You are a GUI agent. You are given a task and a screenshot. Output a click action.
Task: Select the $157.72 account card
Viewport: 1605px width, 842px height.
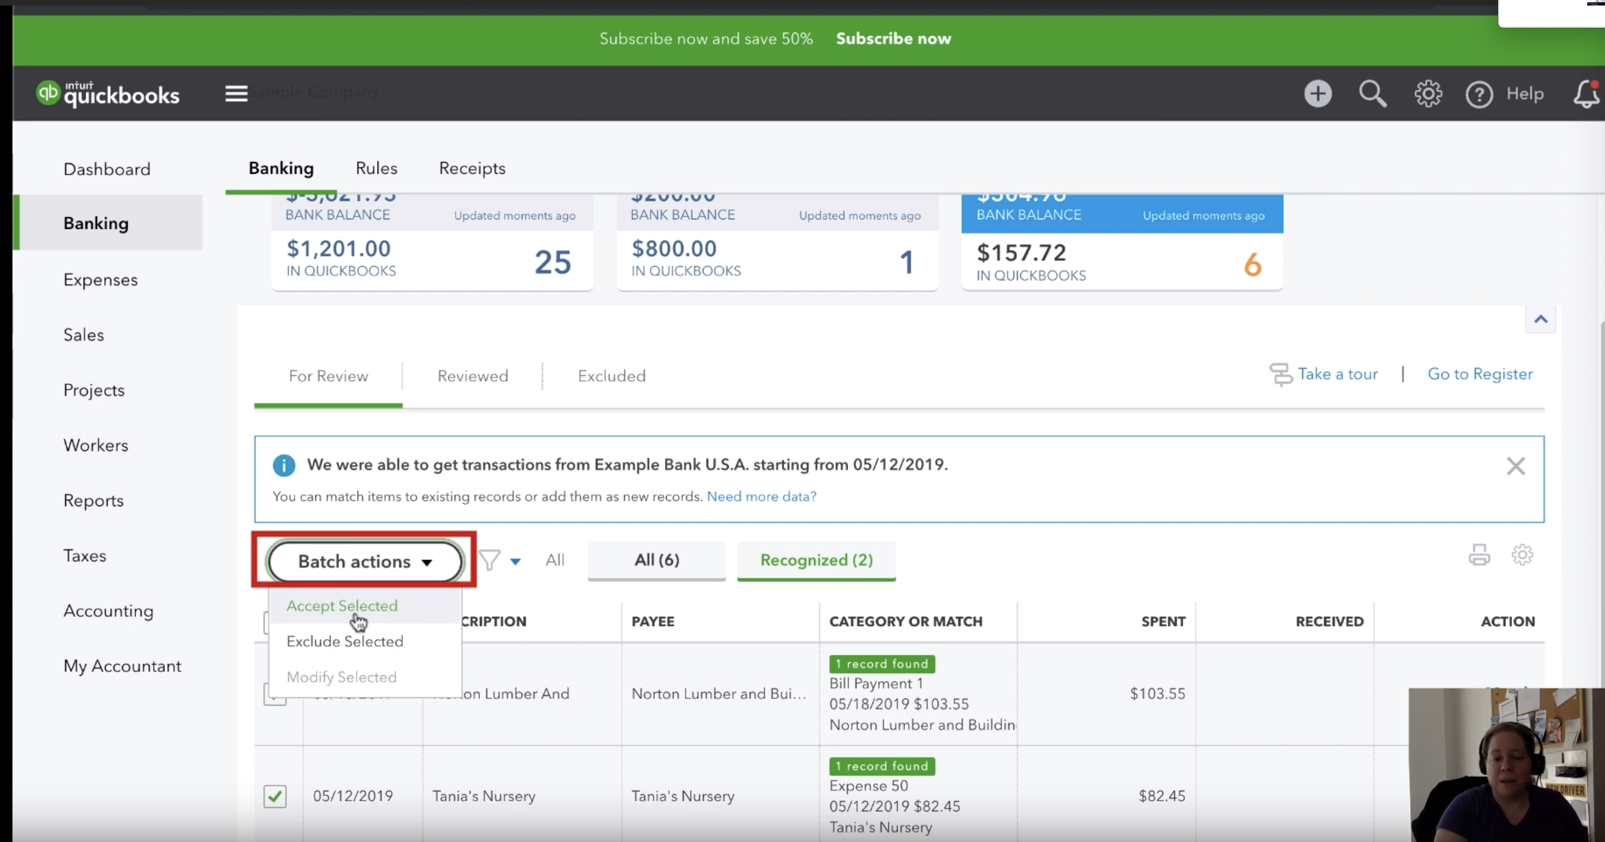pyautogui.click(x=1122, y=242)
